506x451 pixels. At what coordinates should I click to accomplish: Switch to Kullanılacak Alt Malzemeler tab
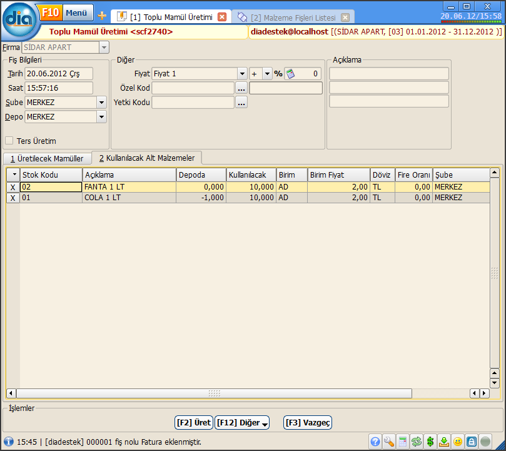147,158
